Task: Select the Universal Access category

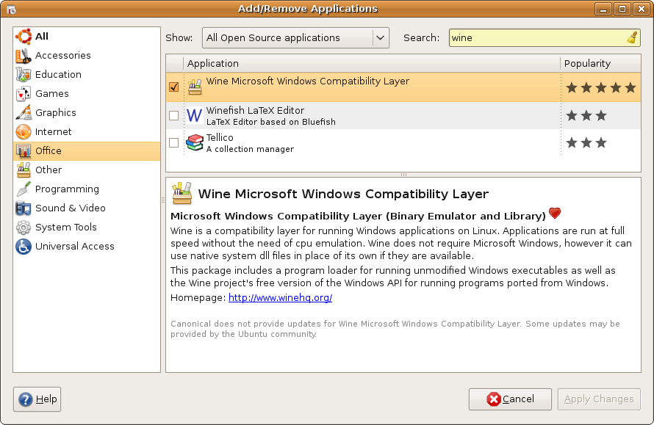Action: [87, 246]
